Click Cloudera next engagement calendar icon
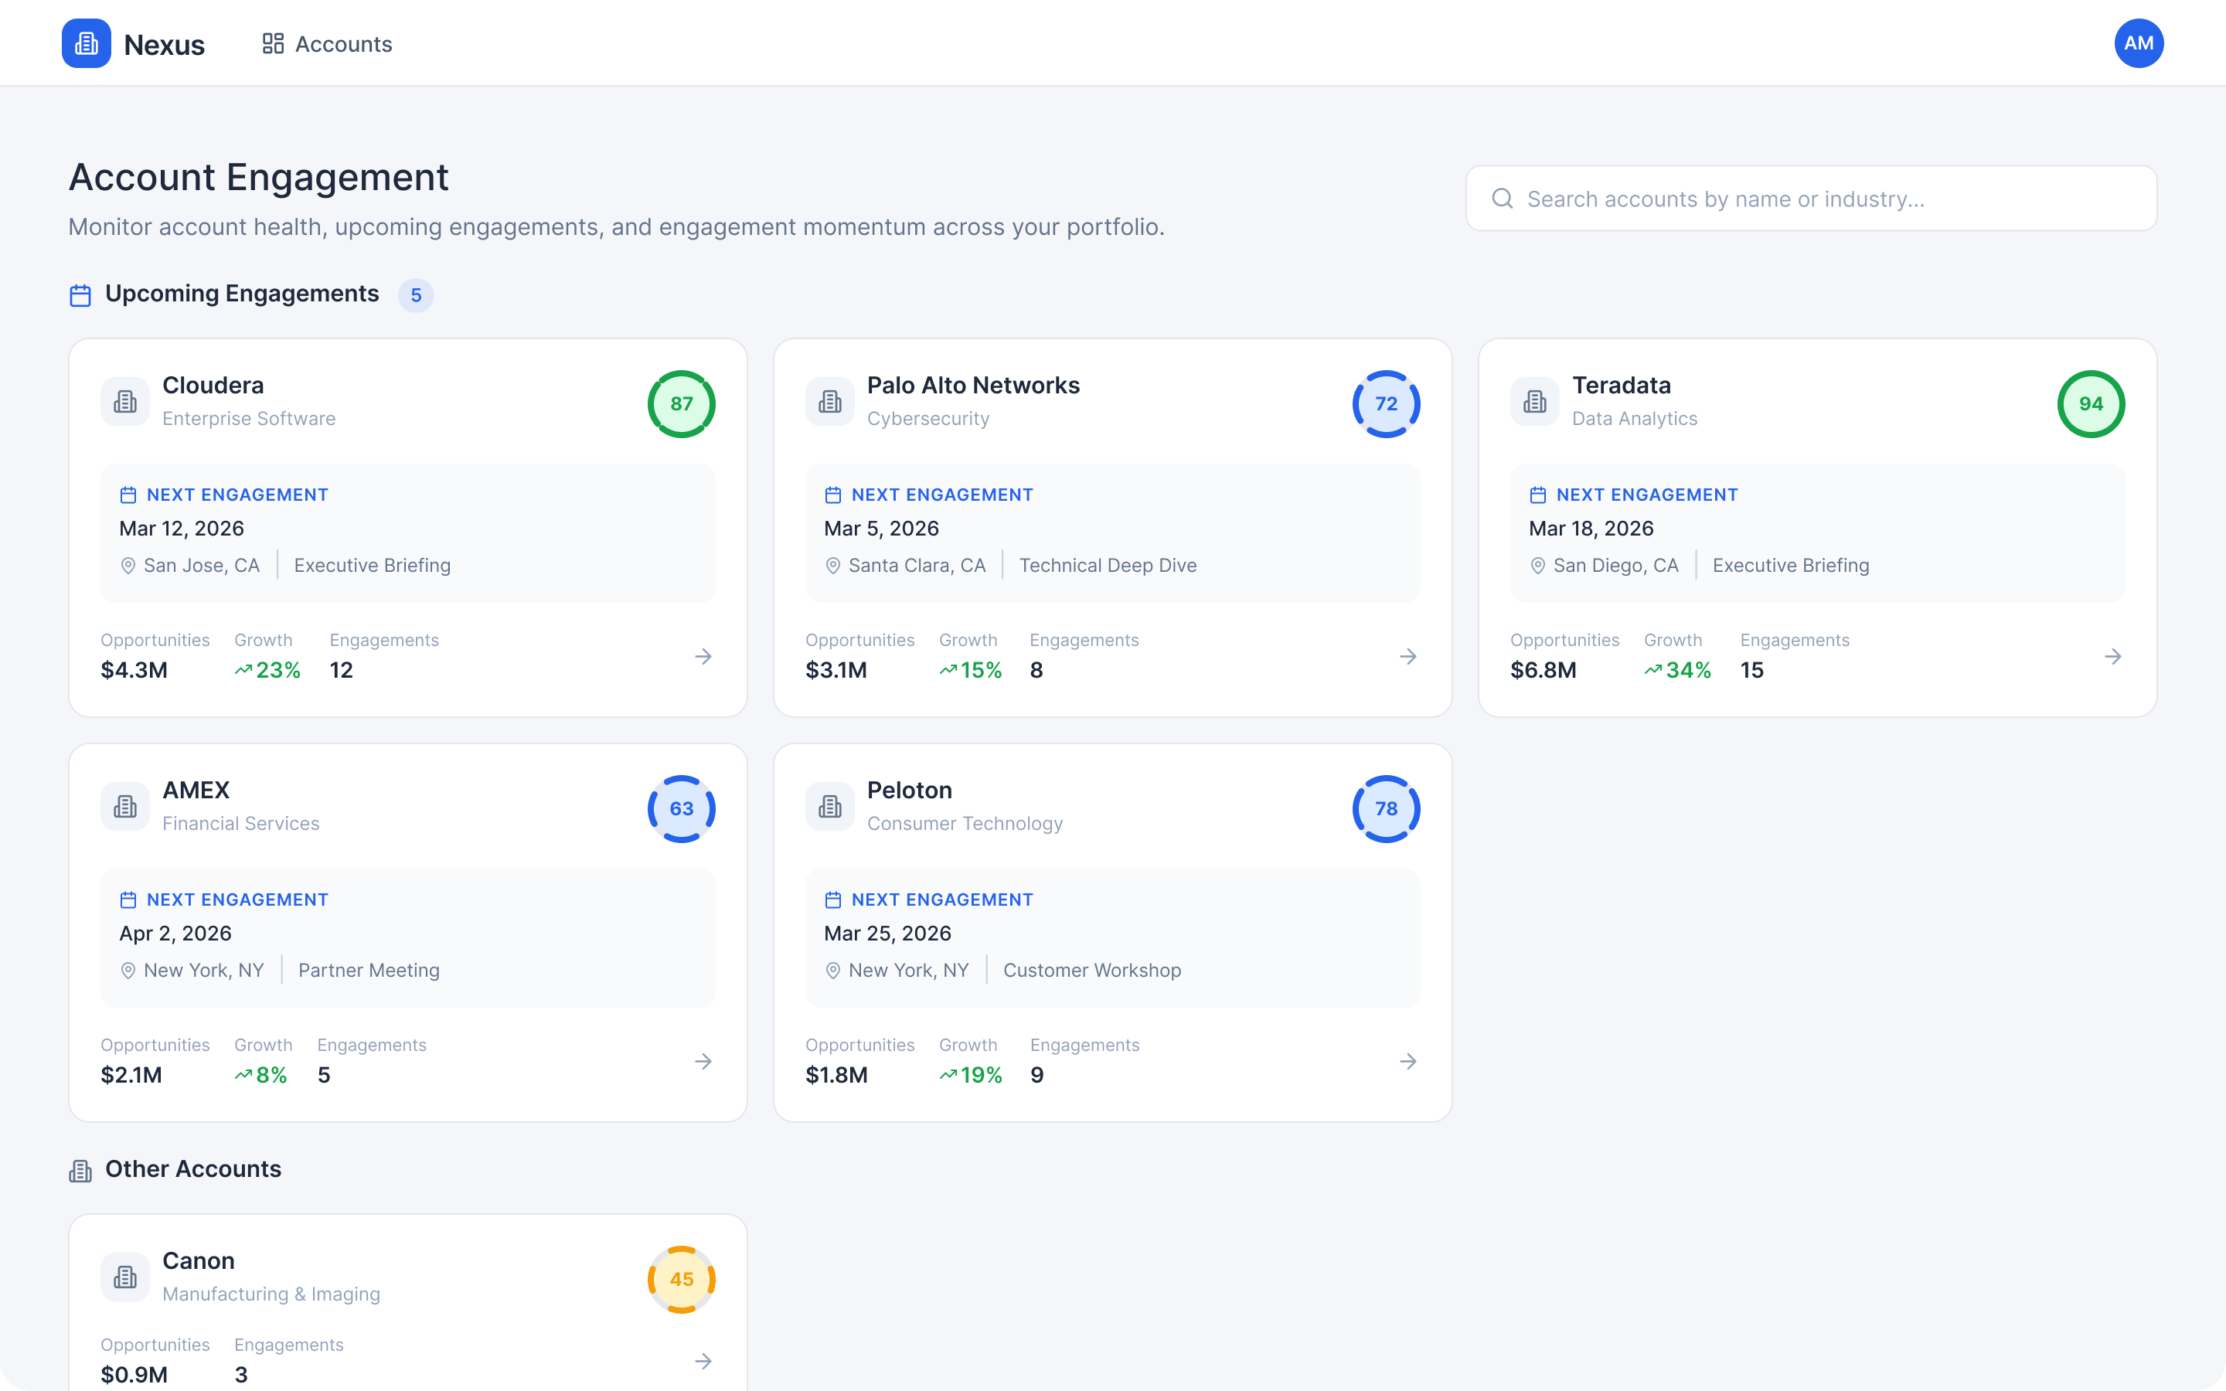 pyautogui.click(x=128, y=495)
